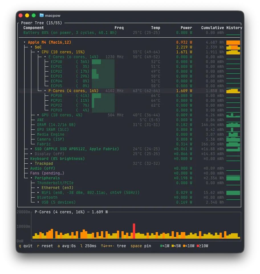Expand the WiFi (en0) node
Viewport: 260px width, 274px height.
point(38,192)
